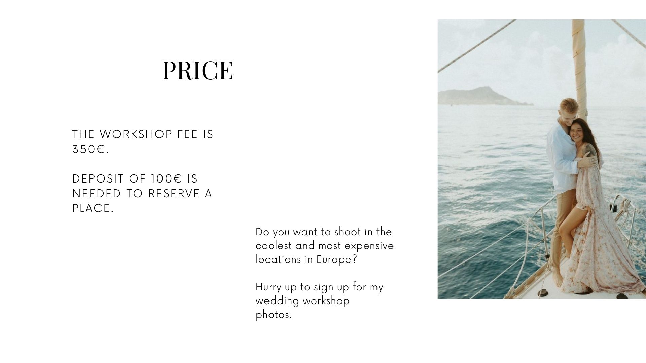Select the couple on sailboat photo
This screenshot has width=646, height=363.
[x=542, y=159]
